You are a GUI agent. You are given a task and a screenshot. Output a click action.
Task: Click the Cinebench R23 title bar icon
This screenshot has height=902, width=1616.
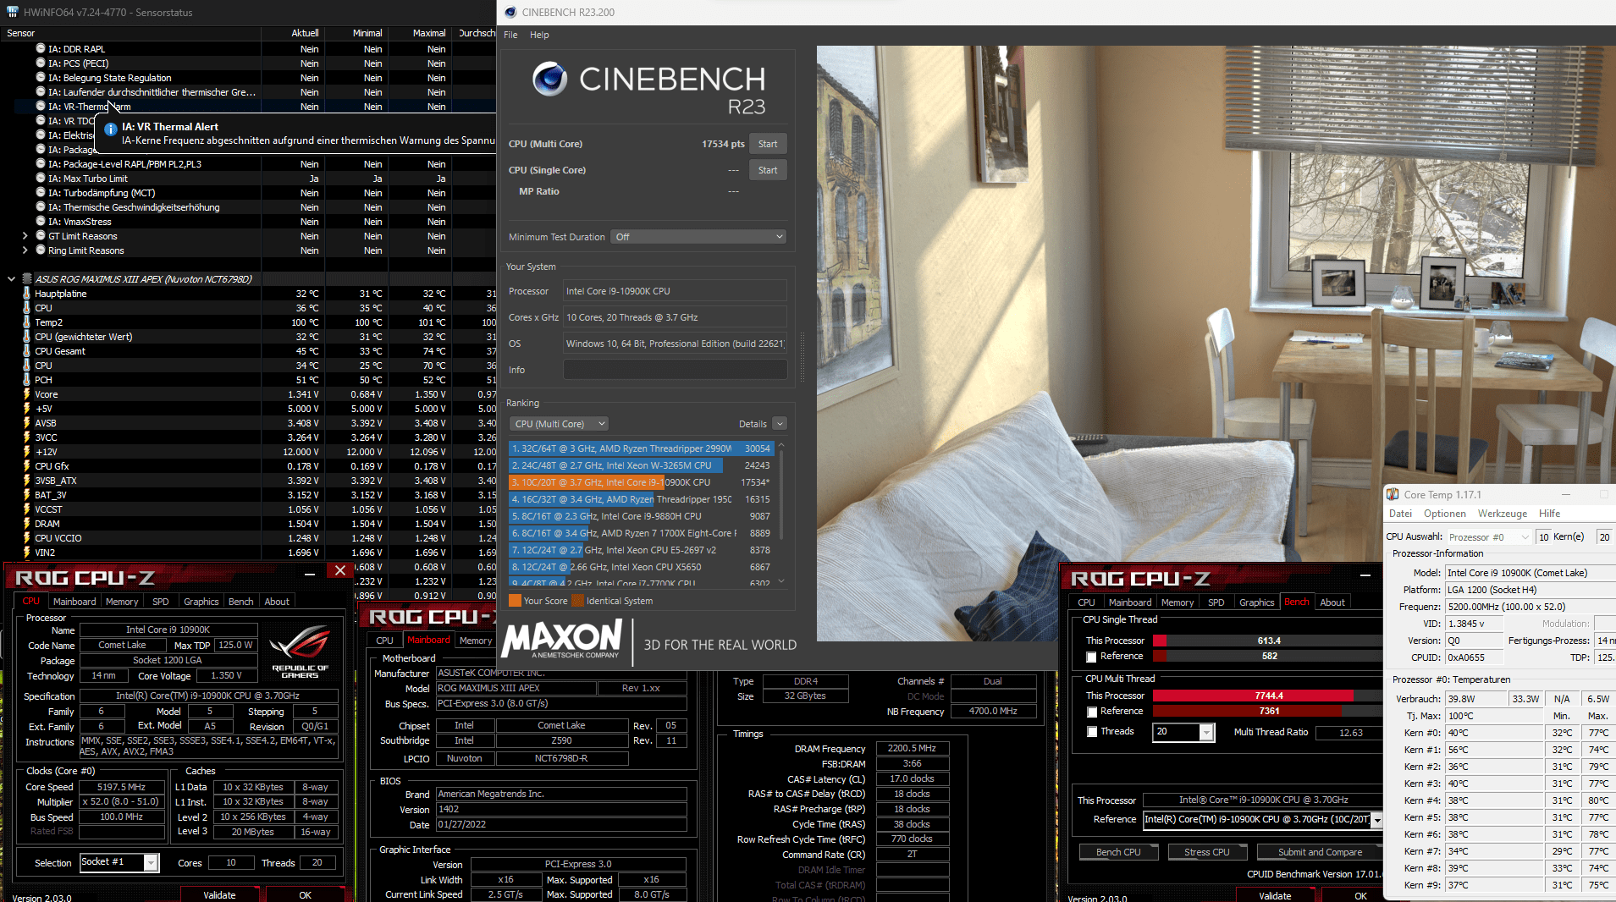pos(510,12)
